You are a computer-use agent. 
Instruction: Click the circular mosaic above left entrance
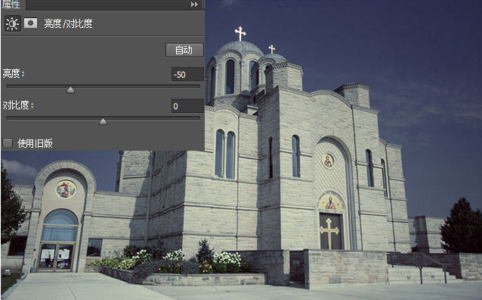point(66,189)
